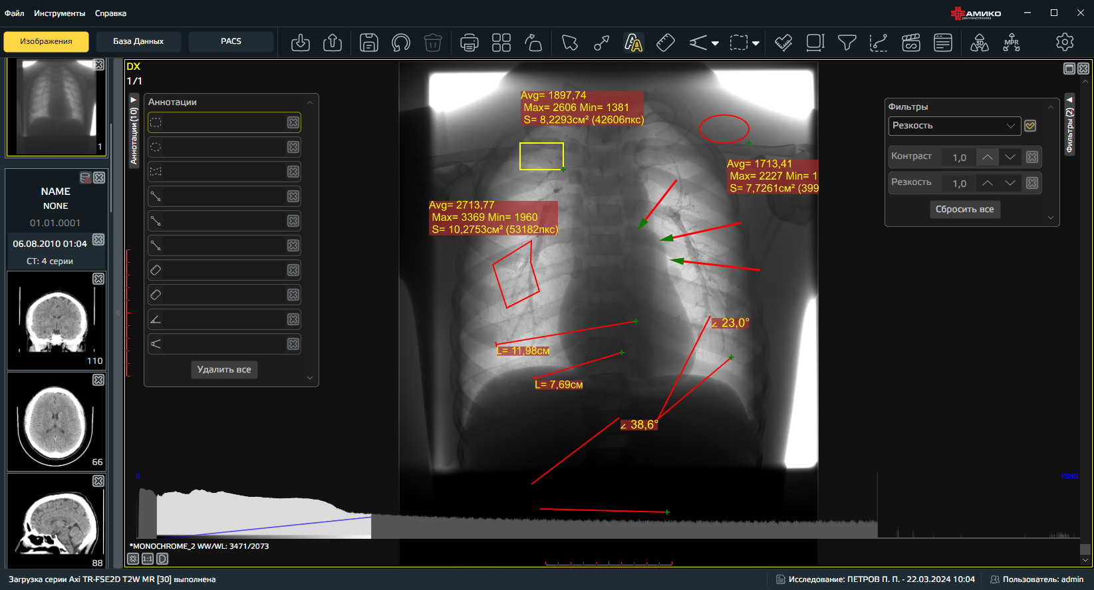Increase the Контраст value with up arrow
This screenshot has width=1094, height=590.
tap(988, 157)
